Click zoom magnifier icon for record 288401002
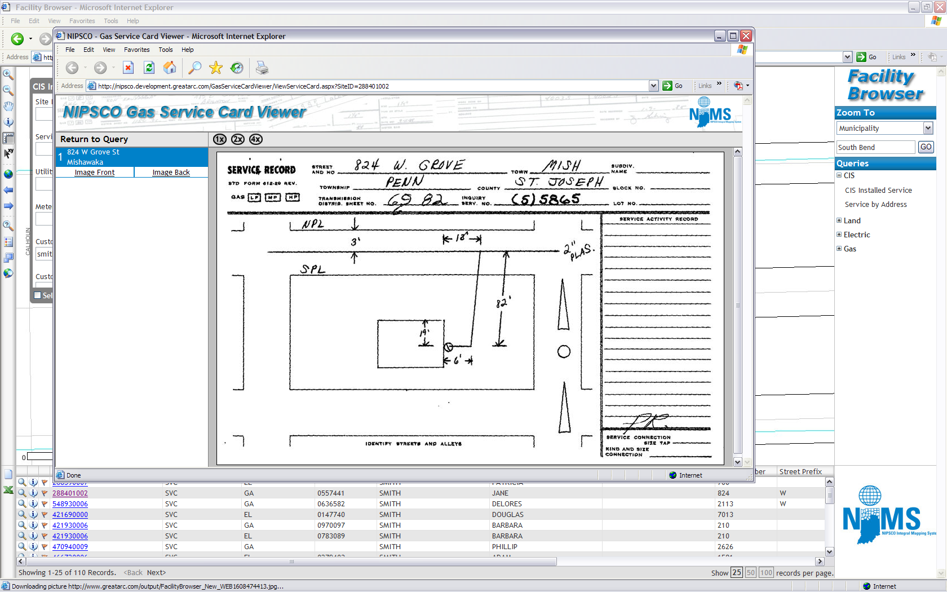Viewport: 947px width, 592px height. (22, 493)
